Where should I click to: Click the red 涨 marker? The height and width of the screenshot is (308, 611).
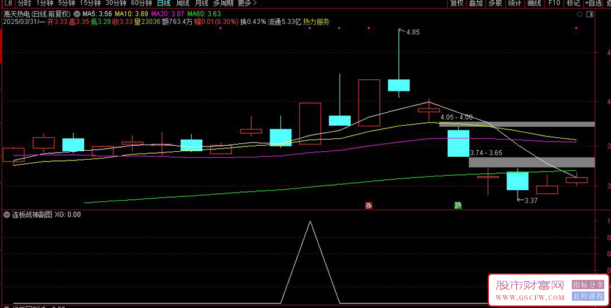pyautogui.click(x=368, y=206)
